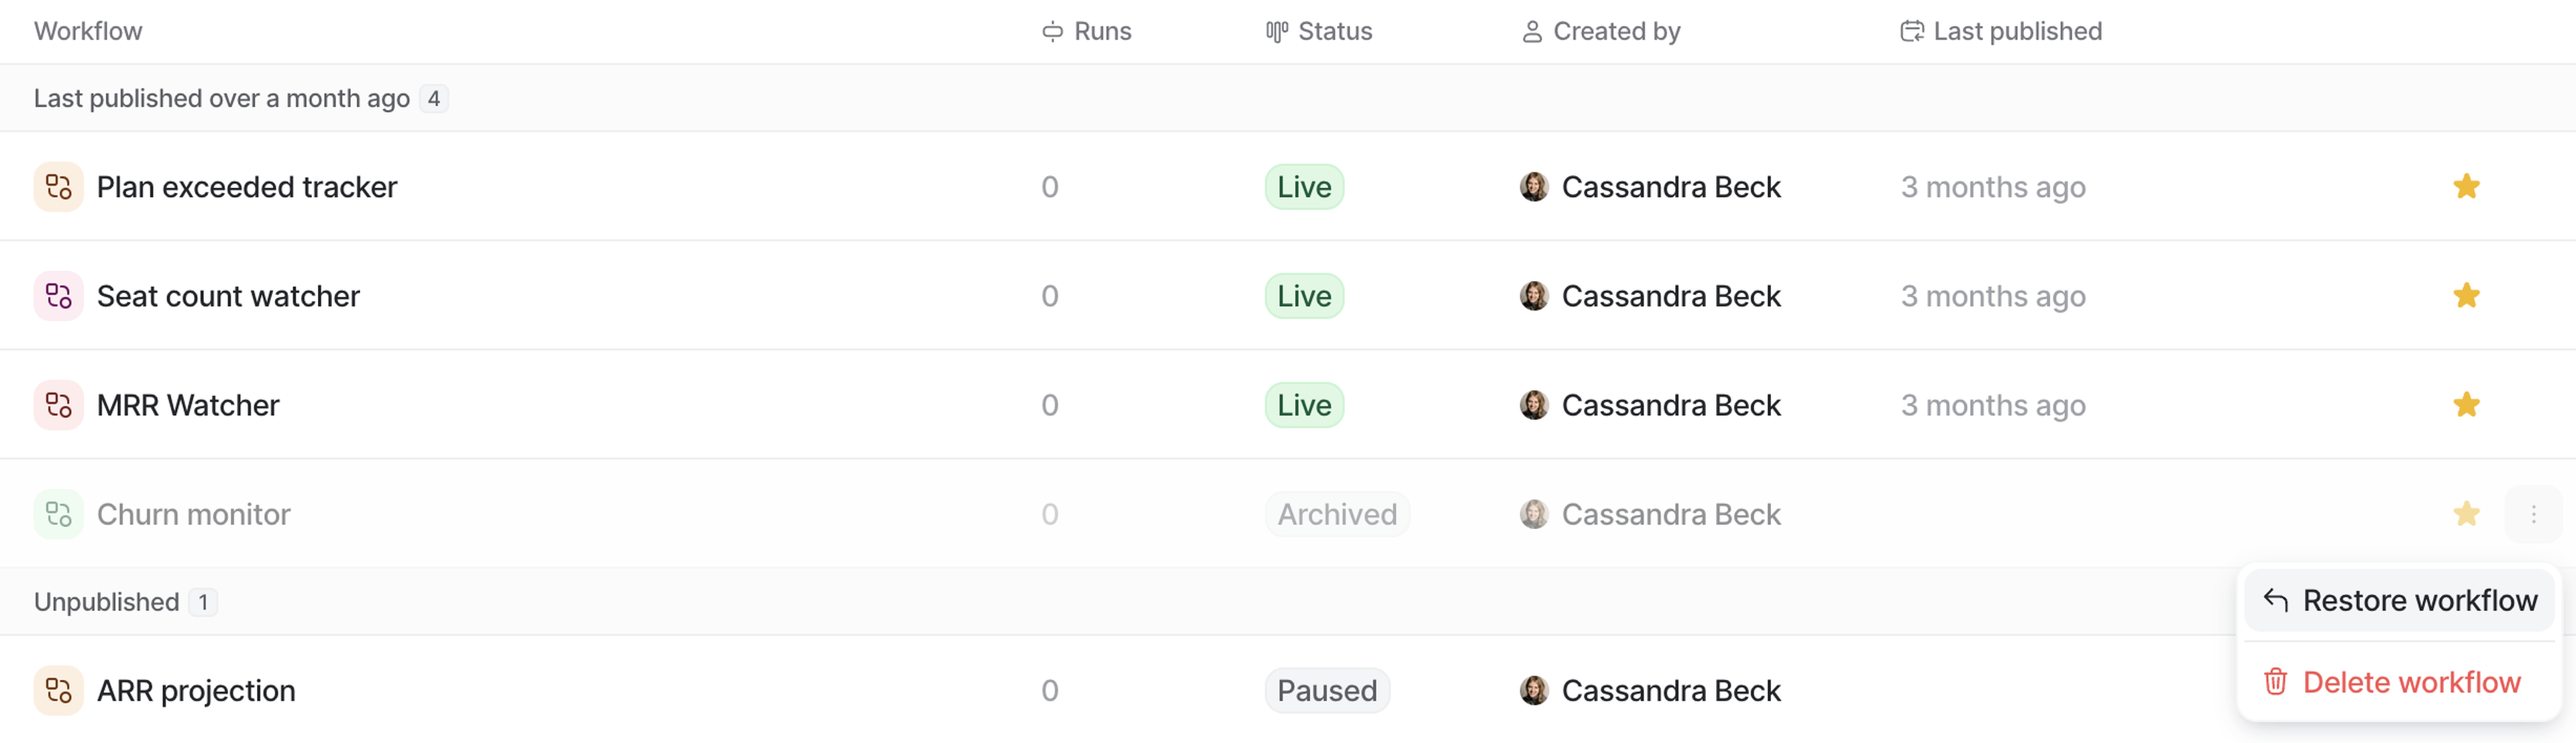The width and height of the screenshot is (2576, 743).
Task: Click the MRR Watcher workflow icon
Action: [58, 405]
